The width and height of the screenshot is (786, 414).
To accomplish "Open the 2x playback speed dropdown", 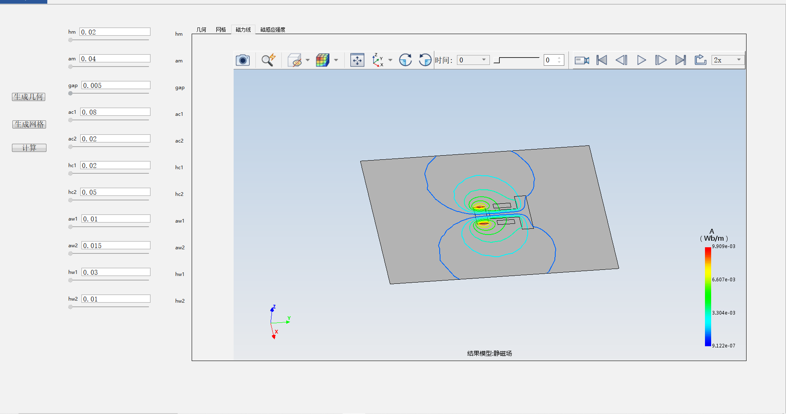I will 728,60.
